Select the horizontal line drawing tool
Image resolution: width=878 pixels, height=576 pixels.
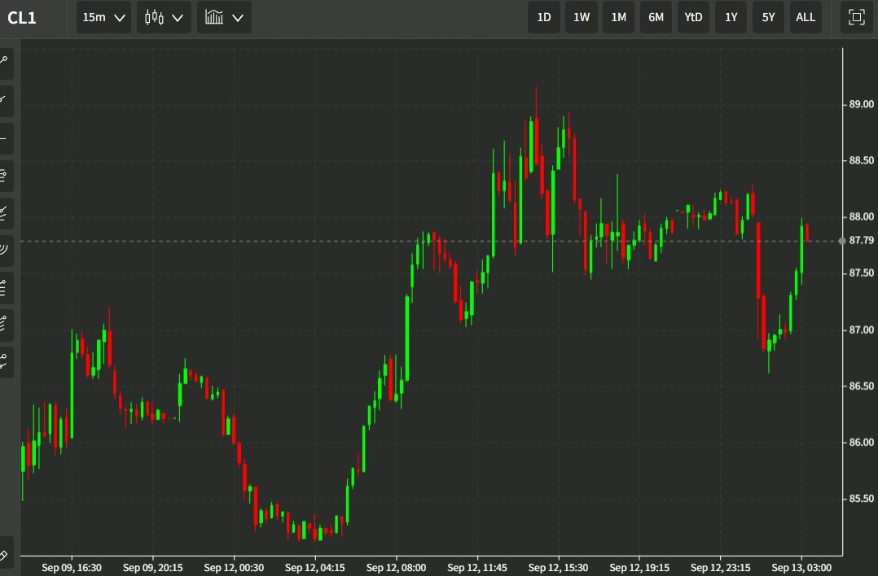7,138
